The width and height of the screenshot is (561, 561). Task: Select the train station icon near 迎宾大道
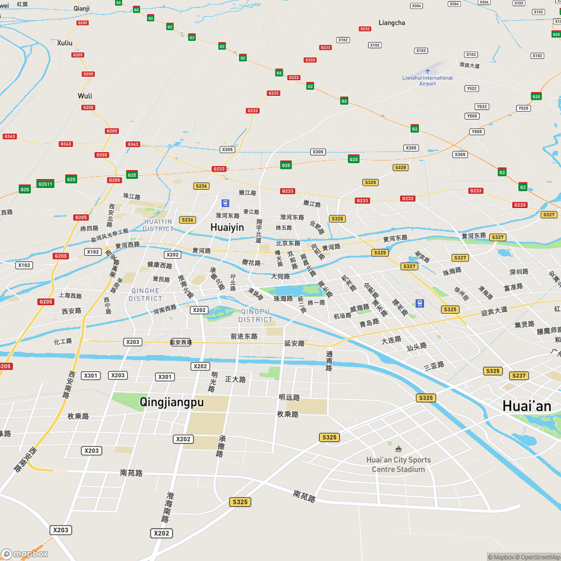point(420,304)
